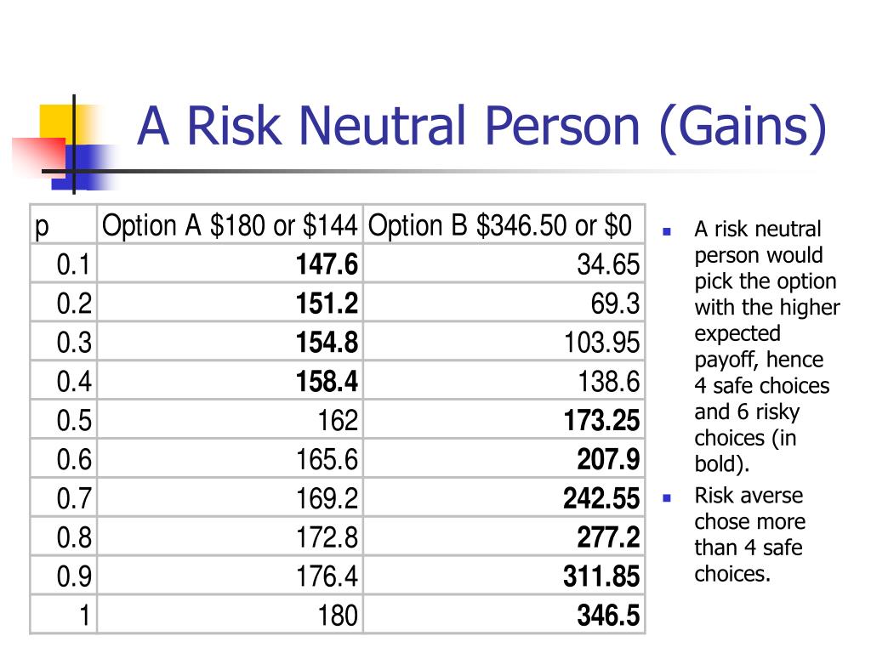Click the yellow square in the title decoration
Screen dimensions: 871x653
pyautogui.click(x=57, y=123)
